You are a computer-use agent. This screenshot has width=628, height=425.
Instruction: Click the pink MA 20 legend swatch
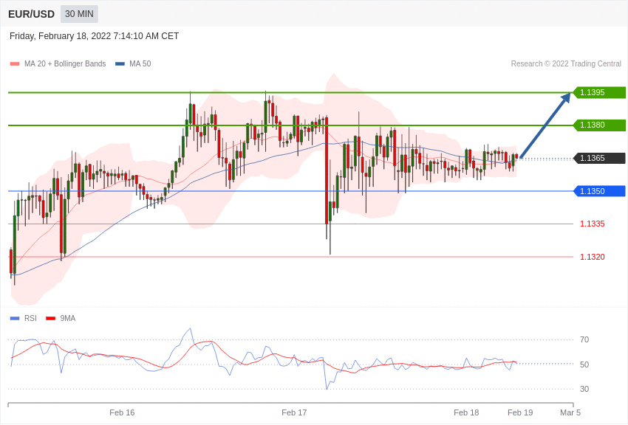pos(15,64)
